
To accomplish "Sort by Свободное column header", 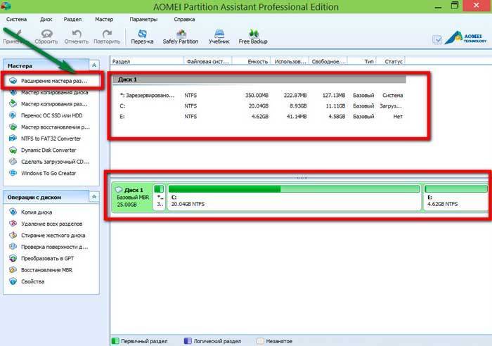I will (328, 62).
